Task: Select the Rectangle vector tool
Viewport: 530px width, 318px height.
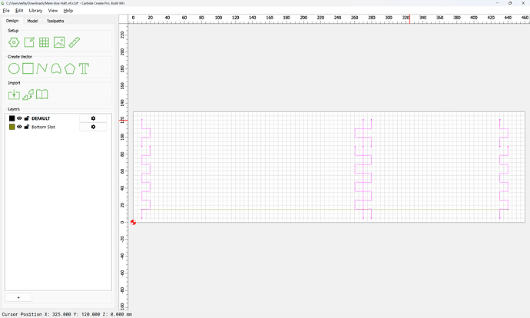Action: coord(28,68)
